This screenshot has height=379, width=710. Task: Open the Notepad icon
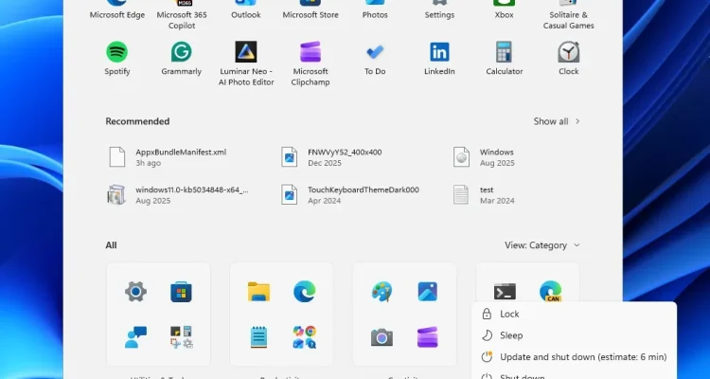(x=258, y=337)
